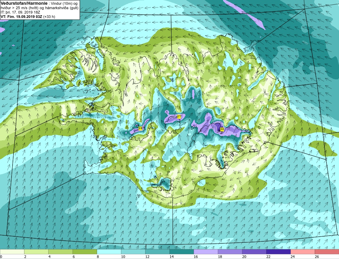339x259 pixels.
Task: Click the yellow gust label 30
Action: click(222, 129)
